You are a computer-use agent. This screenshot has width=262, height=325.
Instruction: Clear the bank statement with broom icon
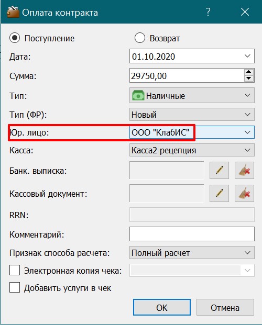coord(244,171)
